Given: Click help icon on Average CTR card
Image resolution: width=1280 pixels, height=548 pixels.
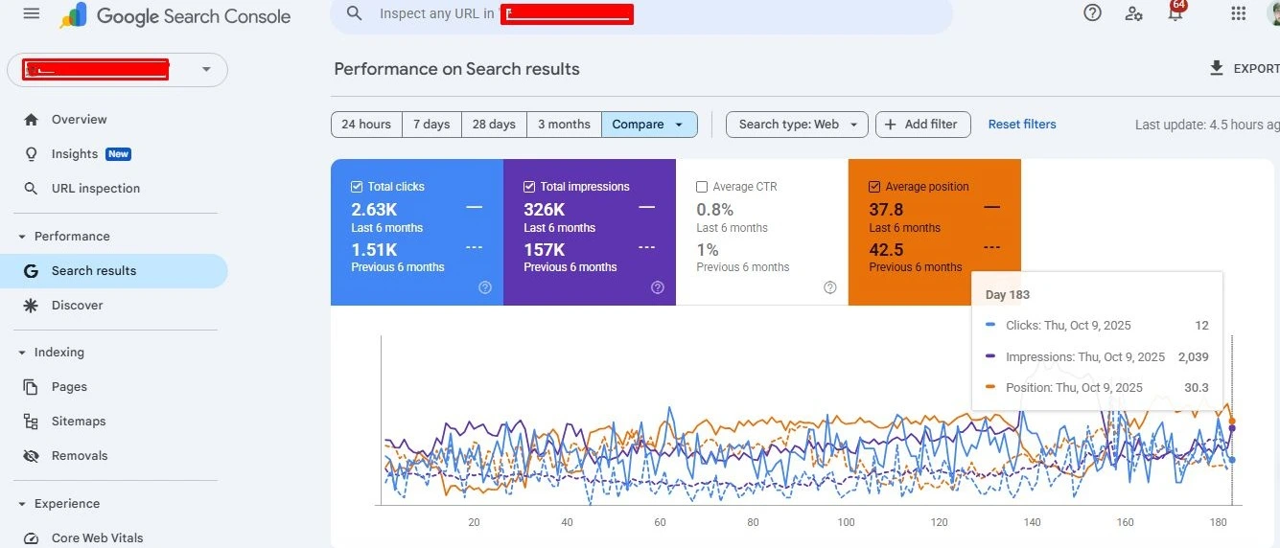Looking at the screenshot, I should point(830,287).
